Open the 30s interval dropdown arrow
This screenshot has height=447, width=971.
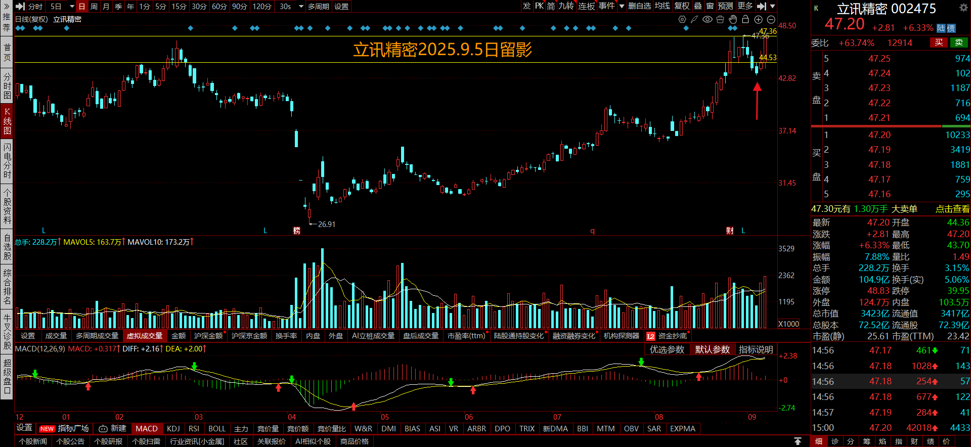(x=301, y=7)
